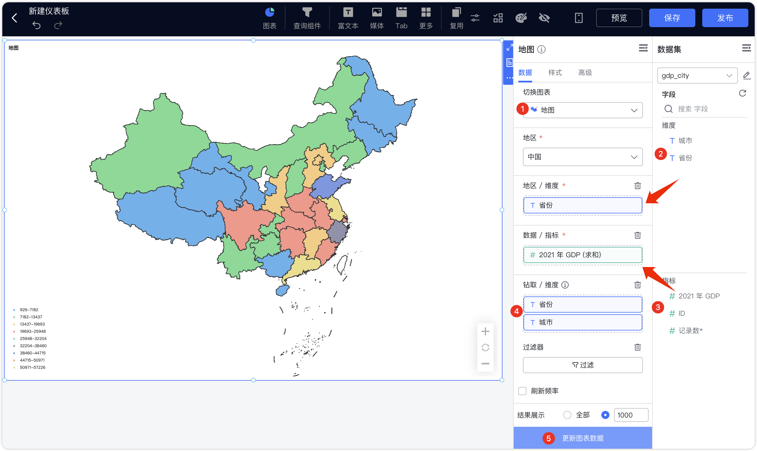Image resolution: width=757 pixels, height=451 pixels.
Task: Open the gdp_city dataset dropdown
Action: pos(697,76)
